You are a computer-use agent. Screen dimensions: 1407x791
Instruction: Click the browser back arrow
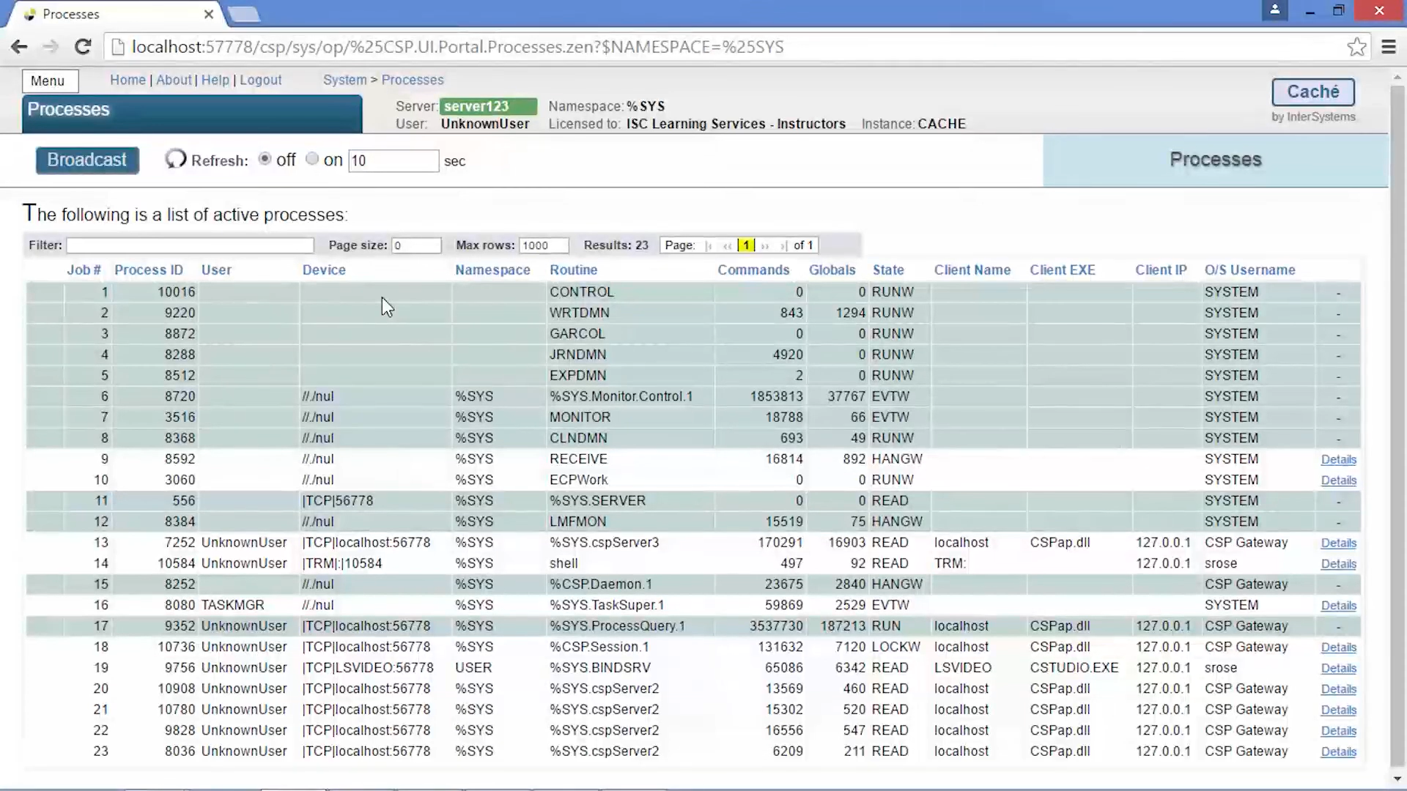[x=19, y=47]
